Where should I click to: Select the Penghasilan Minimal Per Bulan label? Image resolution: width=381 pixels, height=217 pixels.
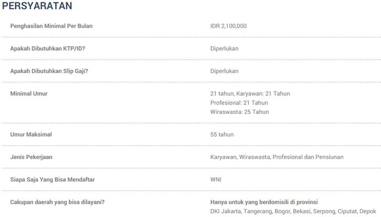51,26
